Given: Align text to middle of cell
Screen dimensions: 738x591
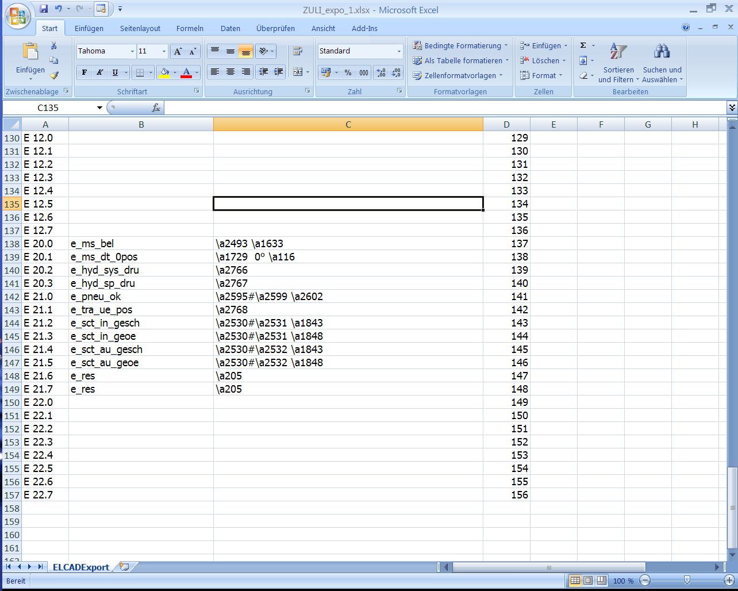Looking at the screenshot, I should [x=230, y=51].
